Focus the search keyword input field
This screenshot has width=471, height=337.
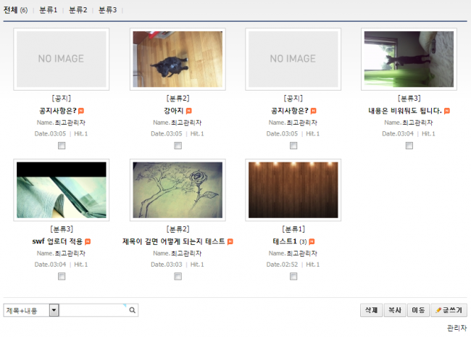93,310
